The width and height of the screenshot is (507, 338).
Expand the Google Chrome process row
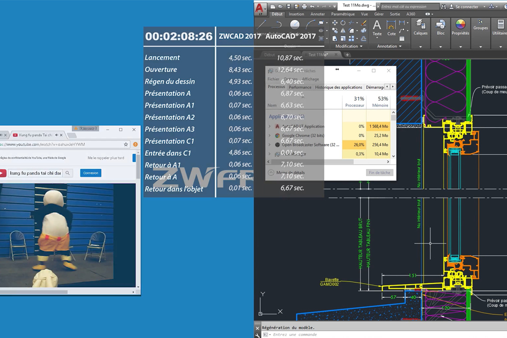[270, 136]
